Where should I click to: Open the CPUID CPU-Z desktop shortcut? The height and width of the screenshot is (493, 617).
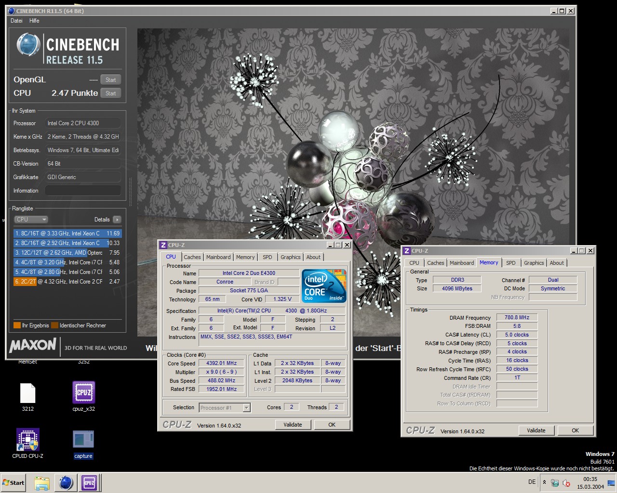click(x=28, y=443)
